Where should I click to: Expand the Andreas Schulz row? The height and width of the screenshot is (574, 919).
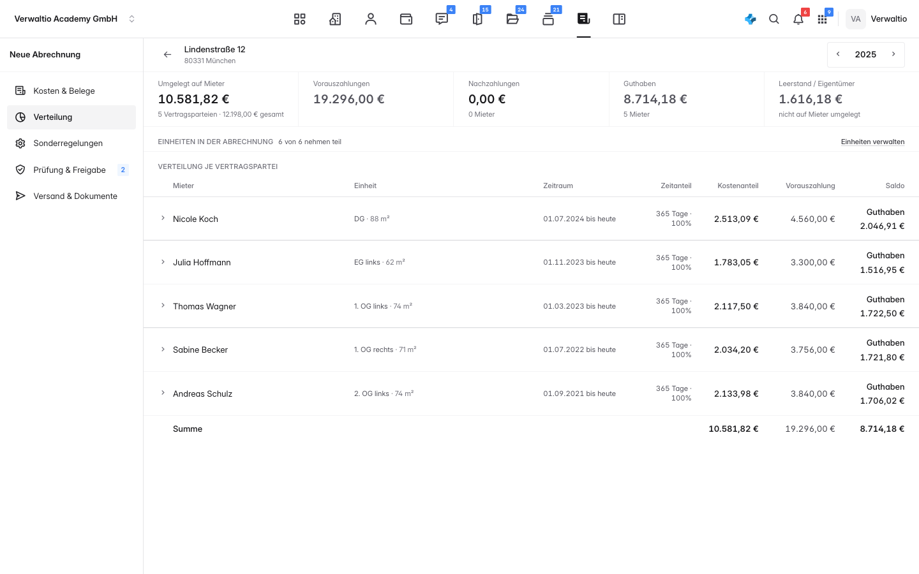pos(163,393)
